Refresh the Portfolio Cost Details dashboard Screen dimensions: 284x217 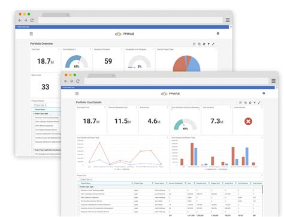point(250,103)
